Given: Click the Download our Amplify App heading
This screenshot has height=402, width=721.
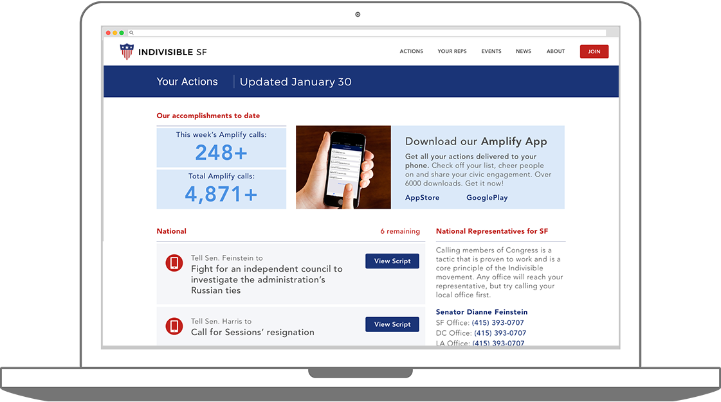Looking at the screenshot, I should pyautogui.click(x=476, y=141).
